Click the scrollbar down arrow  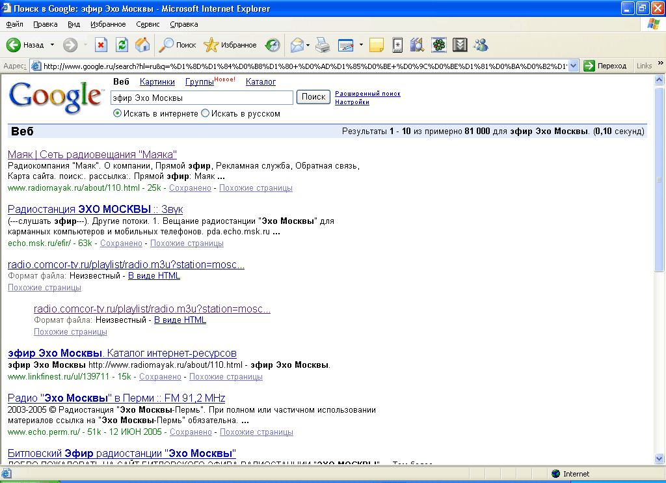[x=659, y=458]
